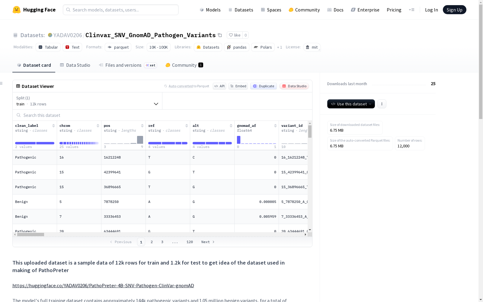Expand the Split train dropdown

click(x=88, y=101)
